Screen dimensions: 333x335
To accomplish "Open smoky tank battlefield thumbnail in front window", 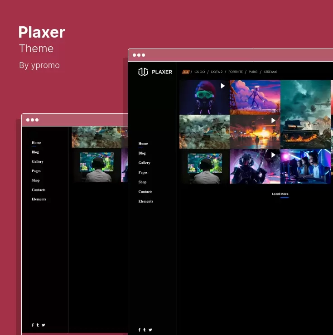I will click(204, 132).
